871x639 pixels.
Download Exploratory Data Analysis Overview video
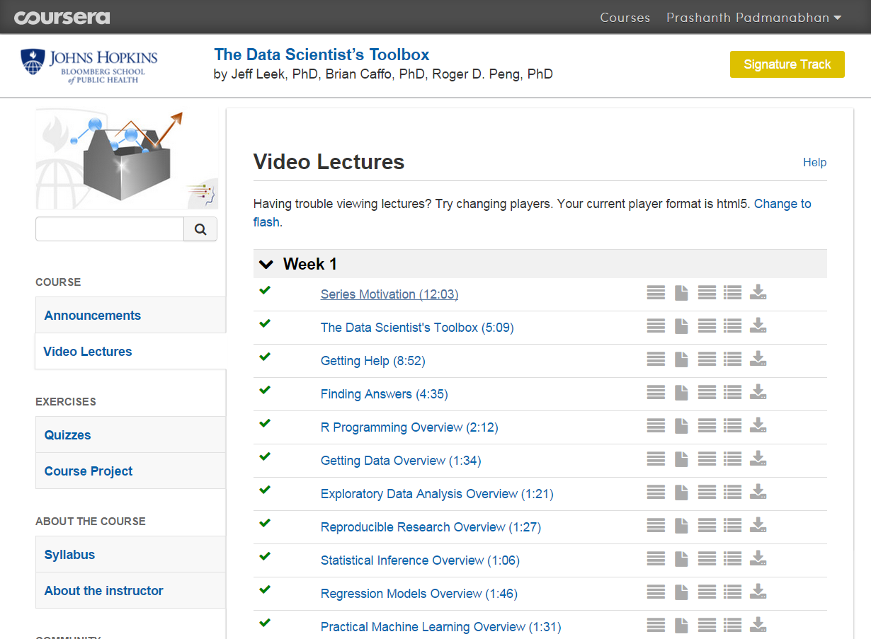pyautogui.click(x=758, y=492)
